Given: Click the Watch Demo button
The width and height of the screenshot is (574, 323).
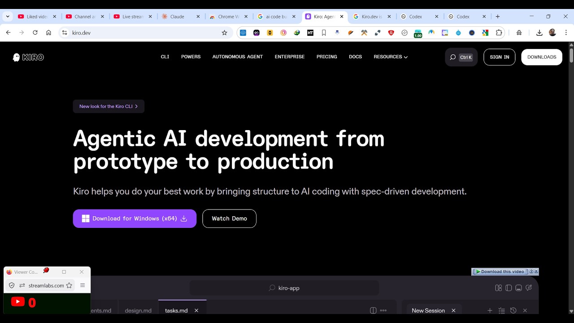Looking at the screenshot, I should pos(229,218).
